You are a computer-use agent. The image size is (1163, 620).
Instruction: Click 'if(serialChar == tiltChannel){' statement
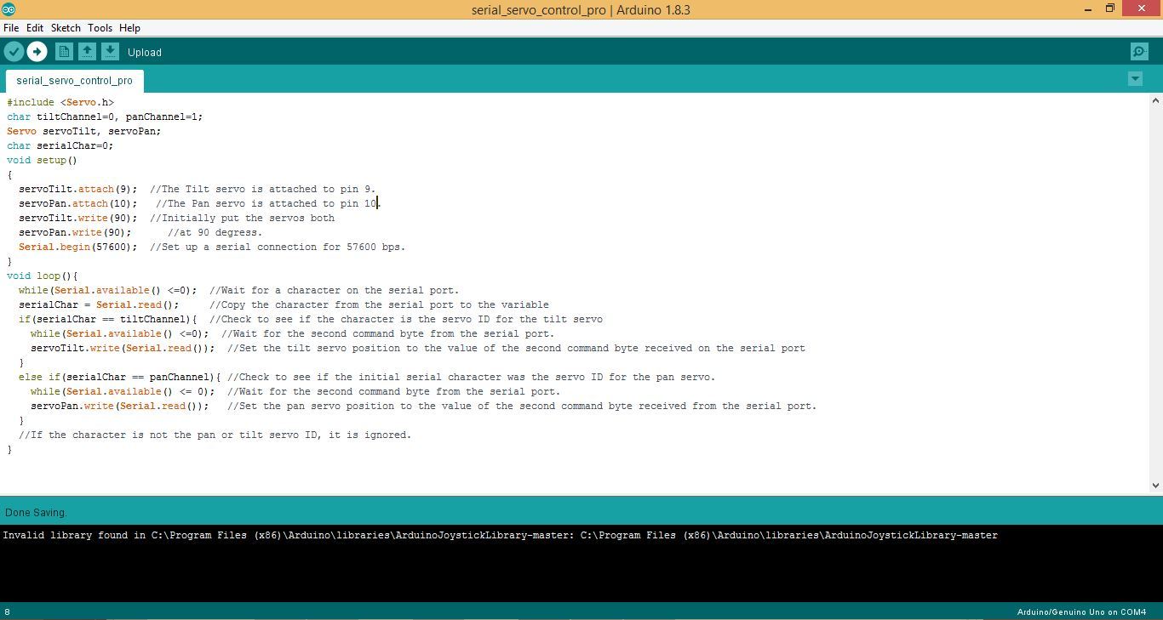click(x=107, y=319)
